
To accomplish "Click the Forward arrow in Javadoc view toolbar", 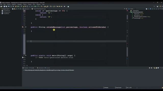I will point(152,68).
